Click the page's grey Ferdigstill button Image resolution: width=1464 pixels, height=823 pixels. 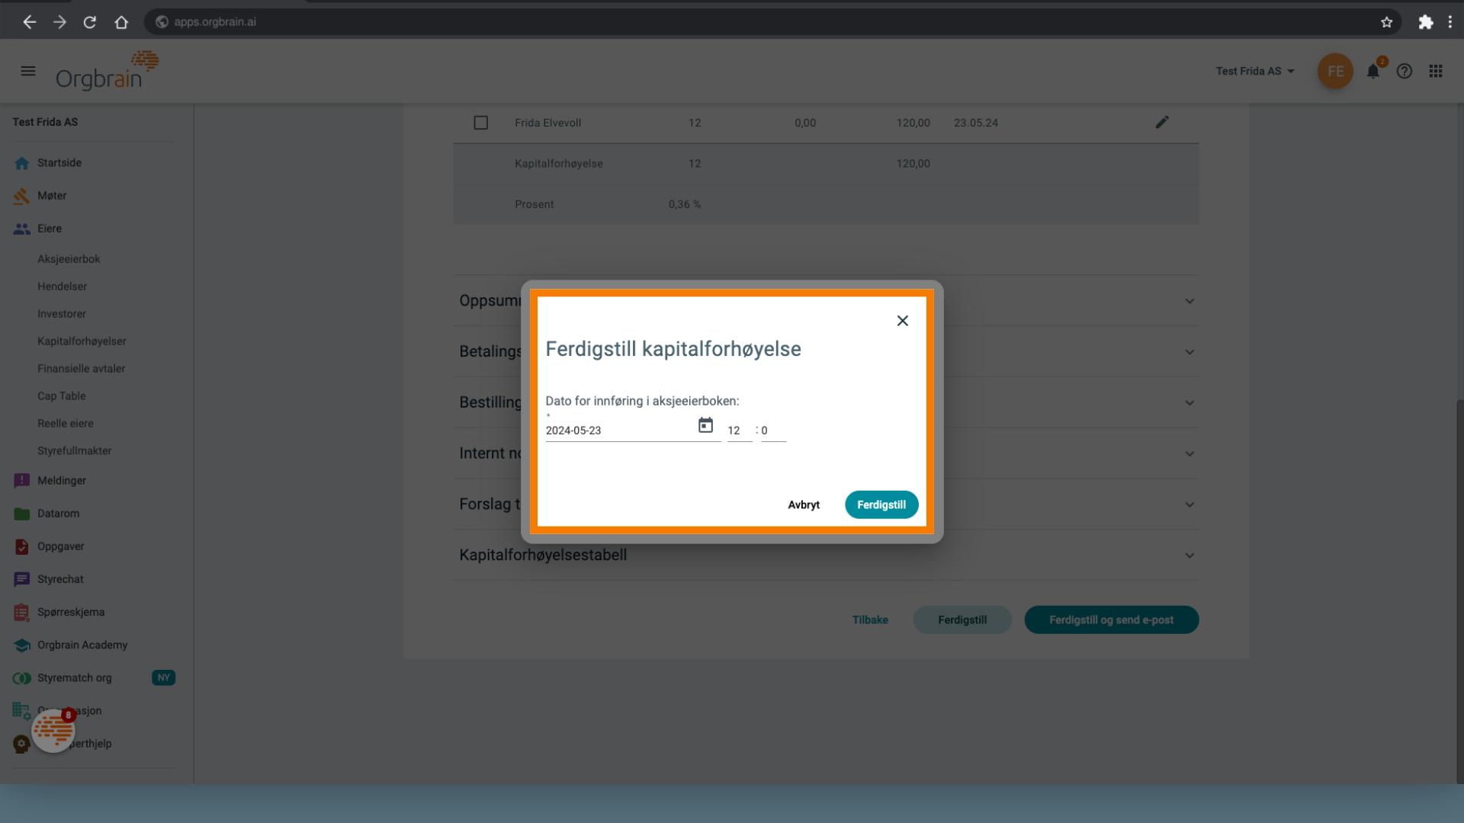pyautogui.click(x=962, y=620)
